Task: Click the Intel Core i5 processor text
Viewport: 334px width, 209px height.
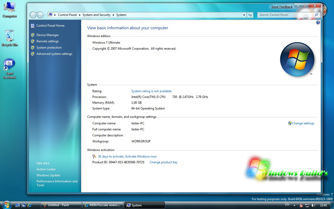Action: click(170, 97)
